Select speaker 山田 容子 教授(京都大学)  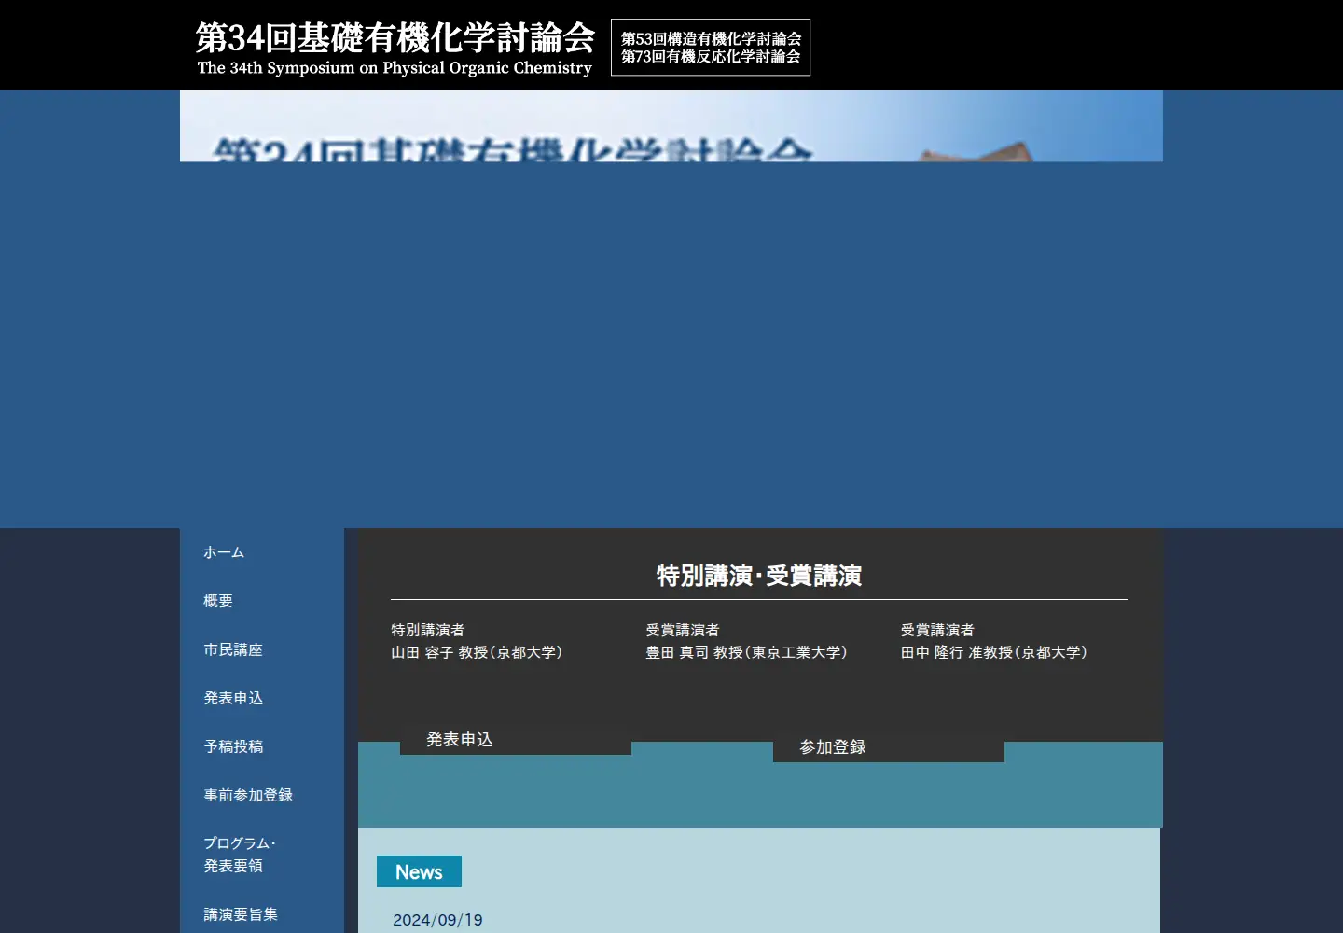[x=477, y=652]
